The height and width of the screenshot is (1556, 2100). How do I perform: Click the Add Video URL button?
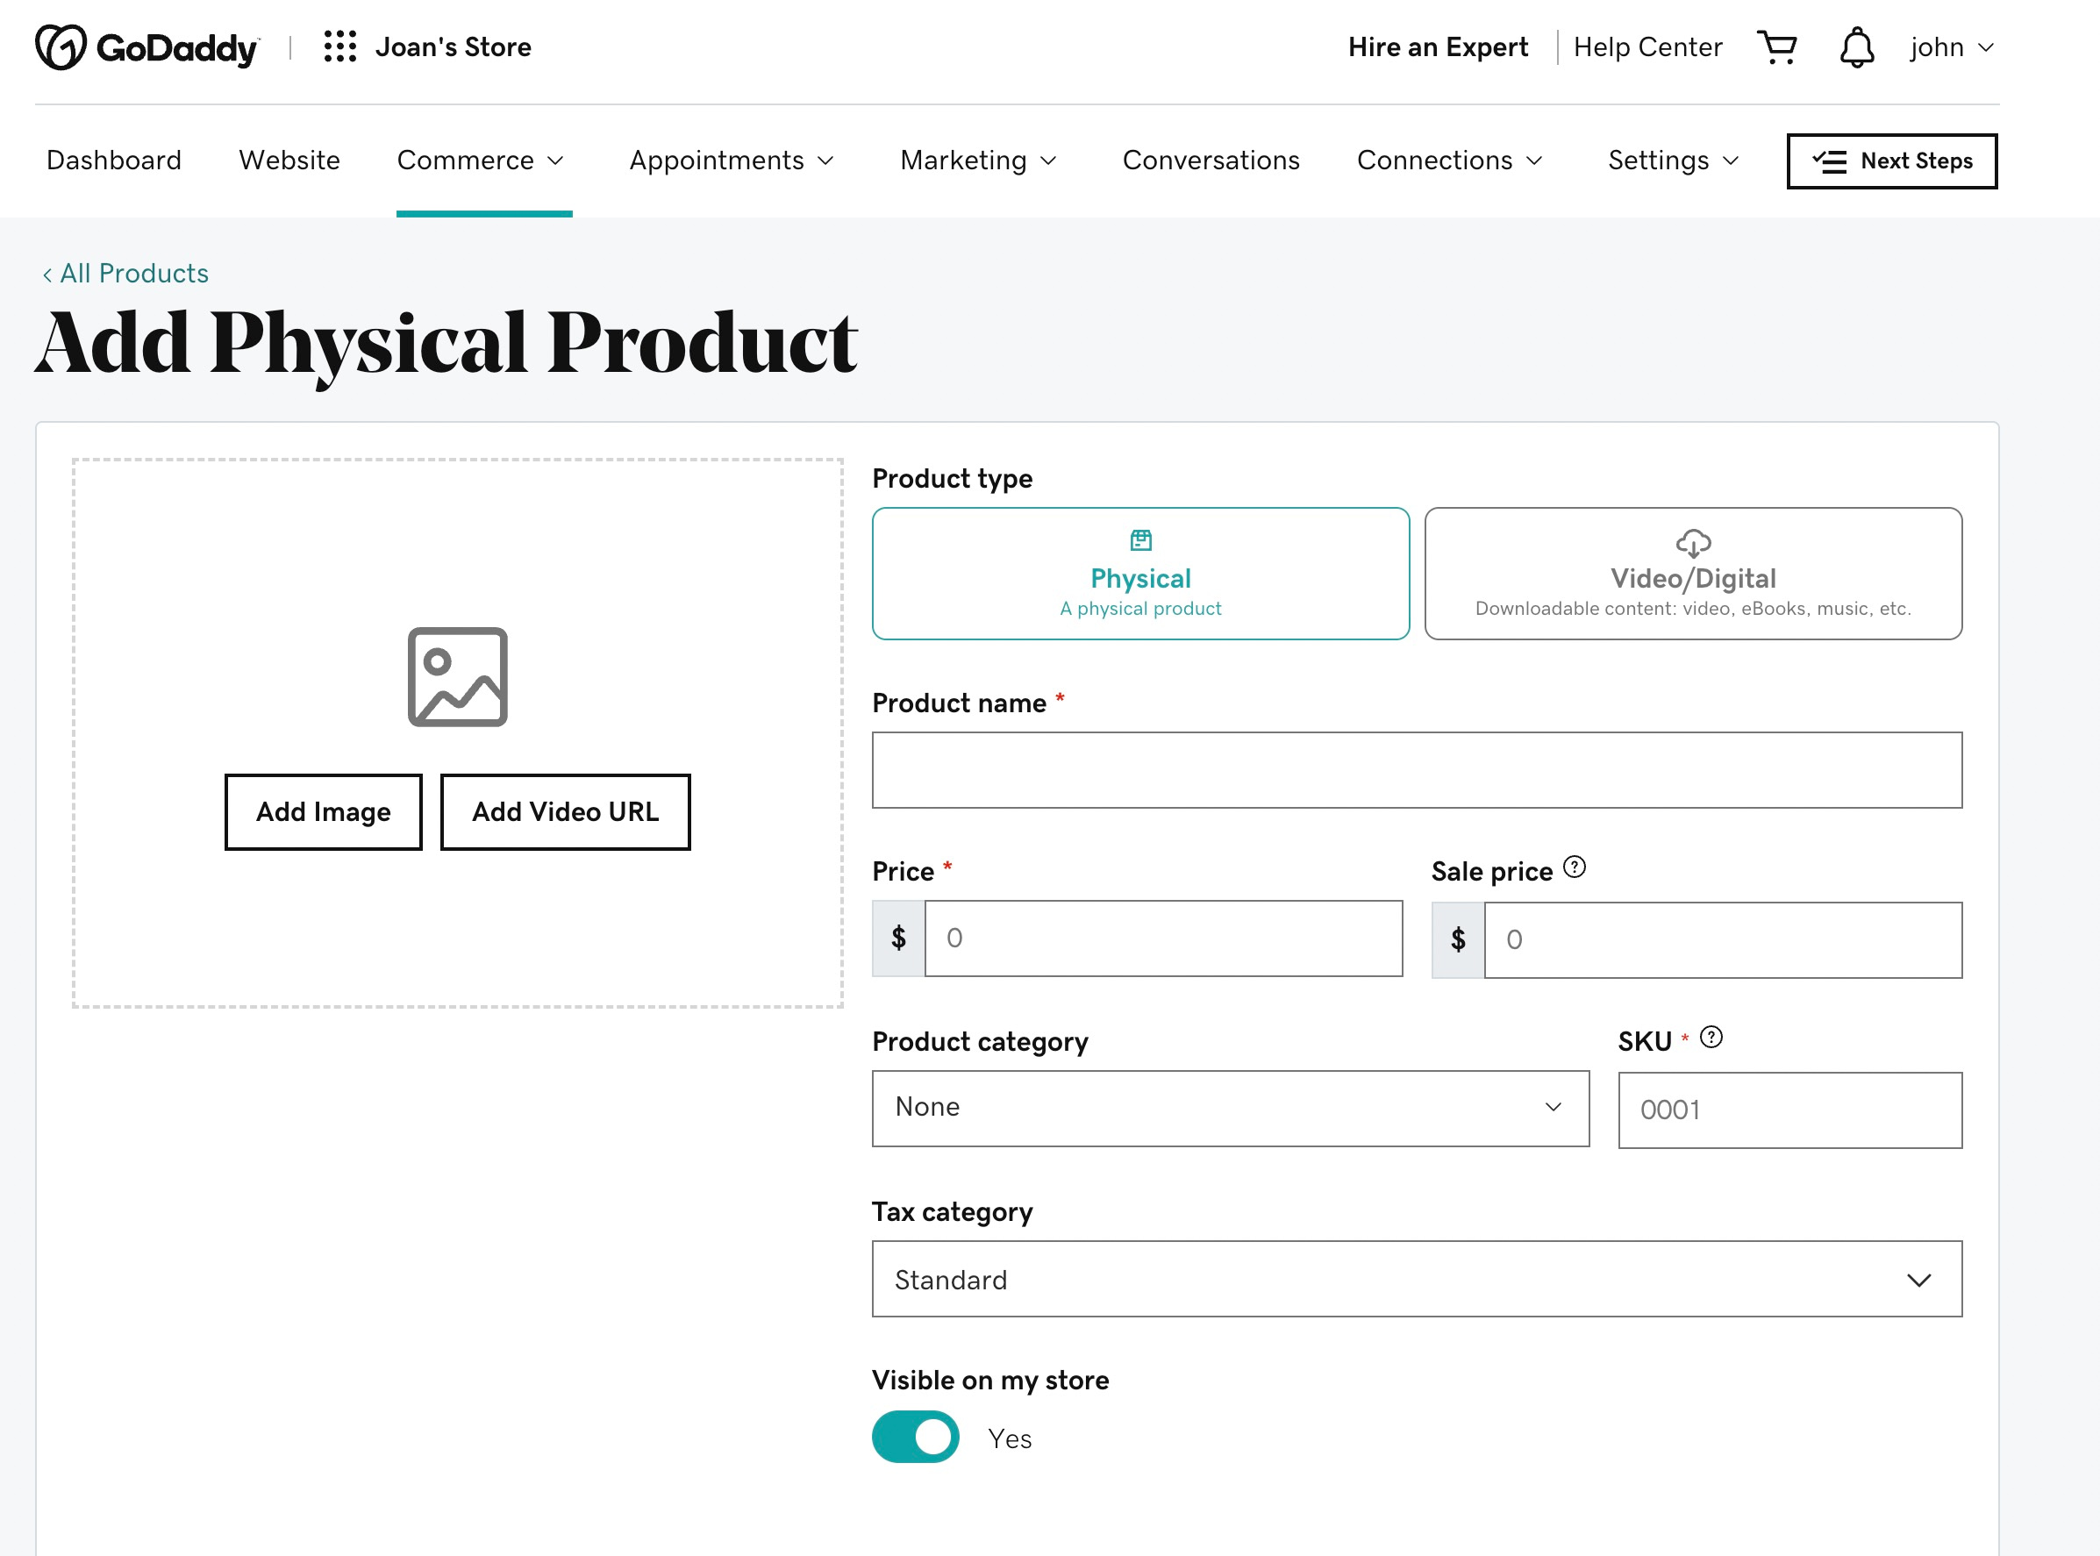[x=564, y=811]
